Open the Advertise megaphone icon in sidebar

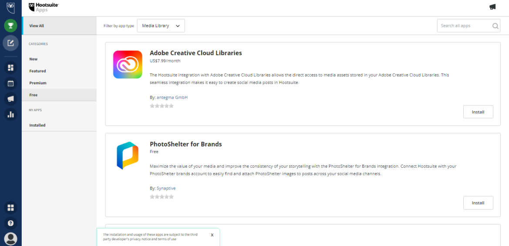point(10,99)
